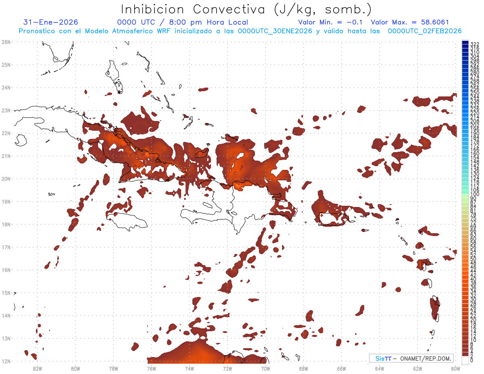Click the "SisTT - ONAMET/REP.DOM." credit box
Screen dimensions: 484x374
pos(411,358)
